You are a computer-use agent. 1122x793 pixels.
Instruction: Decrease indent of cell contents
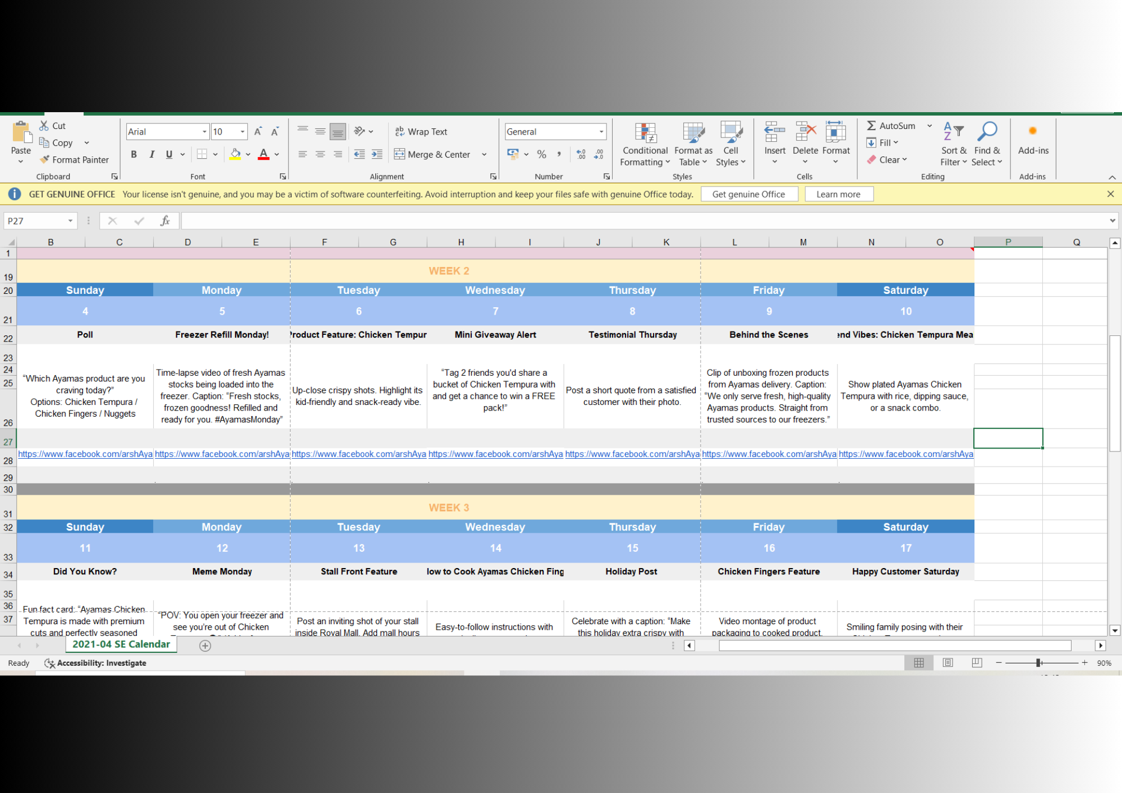360,154
